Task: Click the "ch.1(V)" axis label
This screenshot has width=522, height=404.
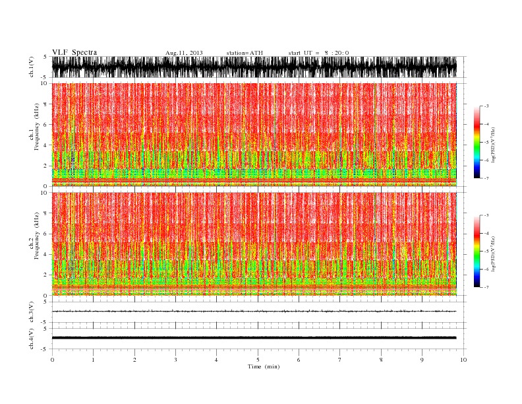Action: click(x=32, y=67)
